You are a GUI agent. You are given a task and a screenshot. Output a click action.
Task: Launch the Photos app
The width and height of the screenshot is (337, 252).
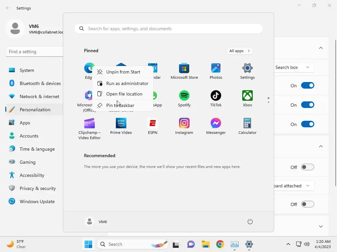[x=216, y=71]
